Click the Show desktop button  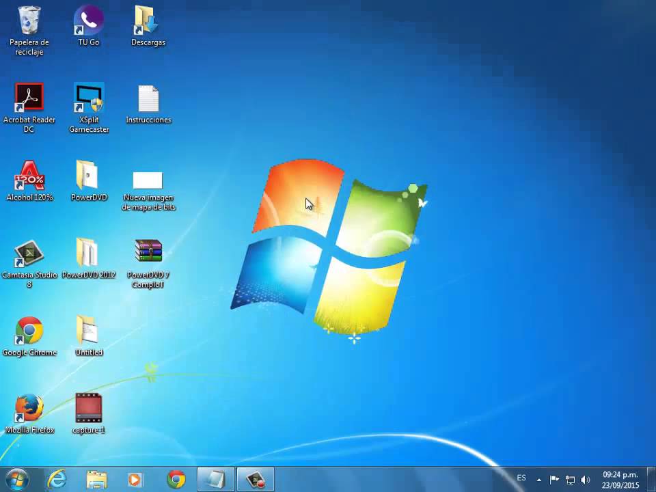[651, 480]
